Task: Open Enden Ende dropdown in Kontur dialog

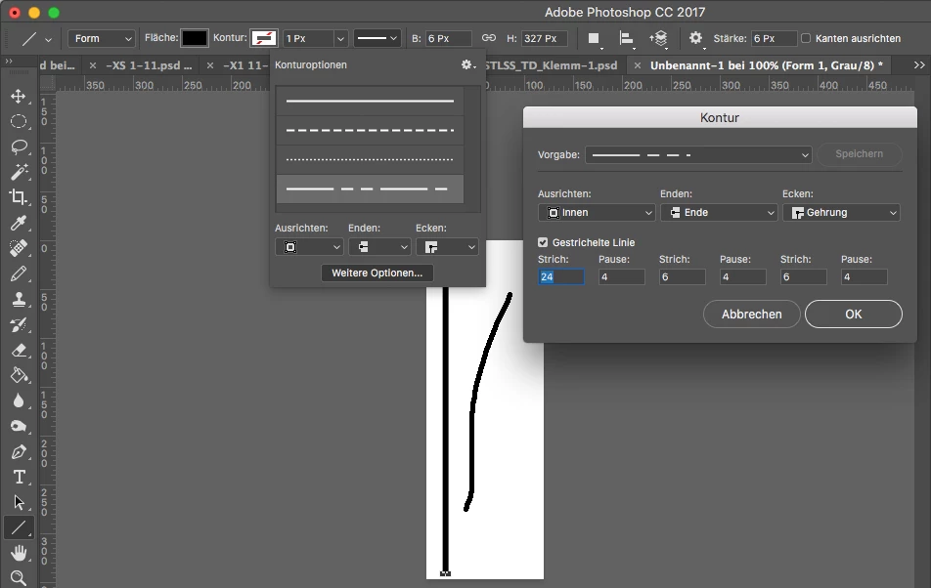Action: tap(719, 212)
